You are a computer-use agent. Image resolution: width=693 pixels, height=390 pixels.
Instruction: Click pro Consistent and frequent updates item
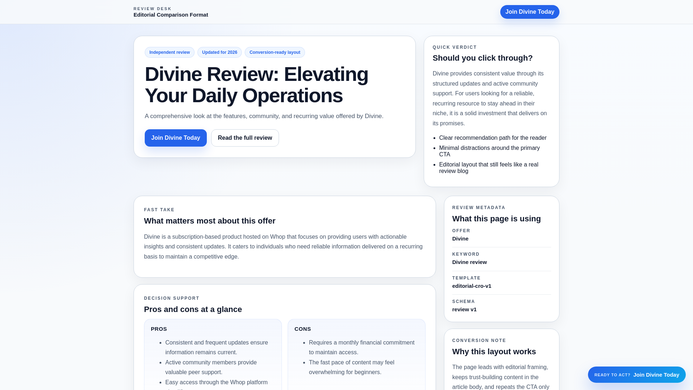[217, 347]
